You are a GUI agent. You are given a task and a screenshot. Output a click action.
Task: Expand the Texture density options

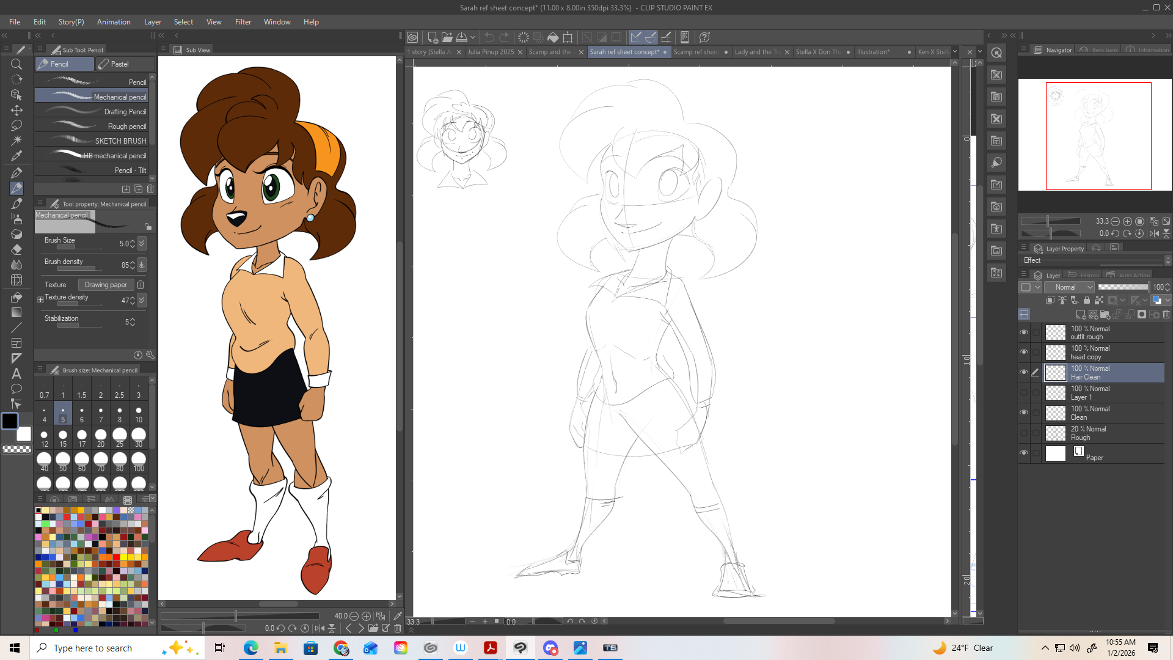coord(40,300)
